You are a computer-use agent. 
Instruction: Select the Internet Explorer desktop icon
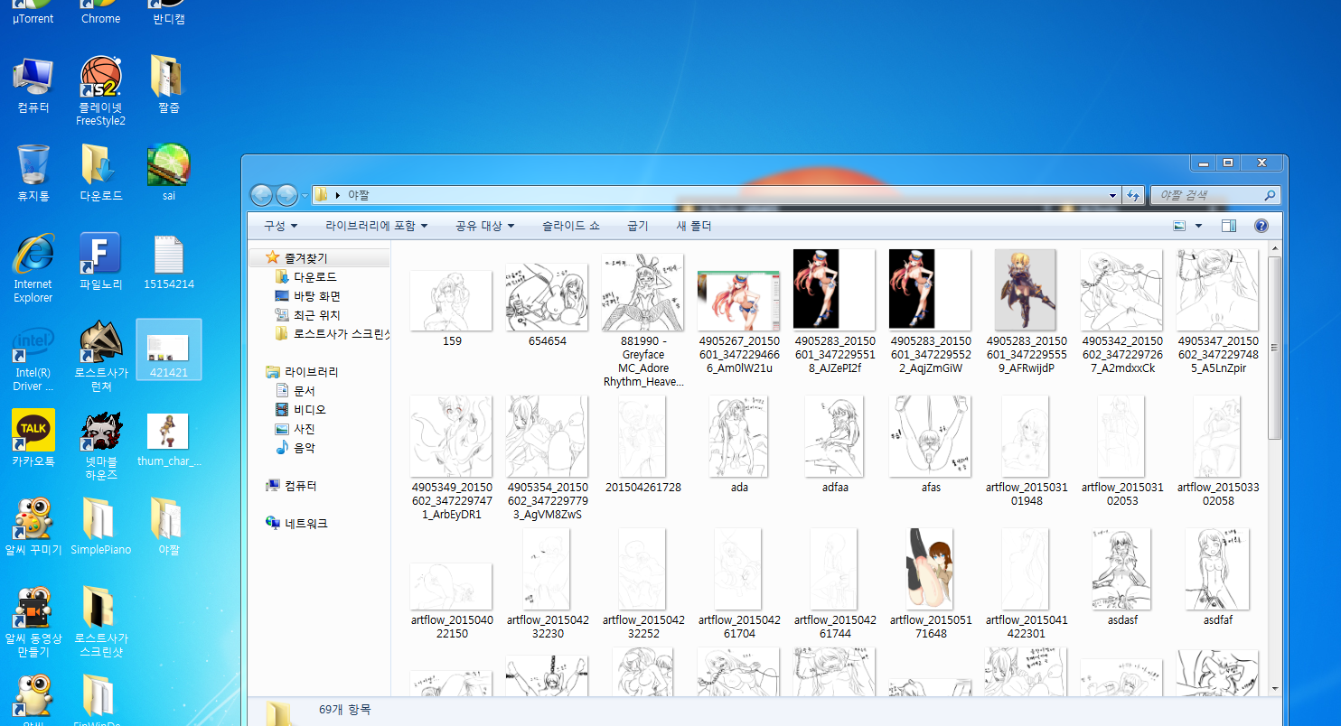(33, 268)
